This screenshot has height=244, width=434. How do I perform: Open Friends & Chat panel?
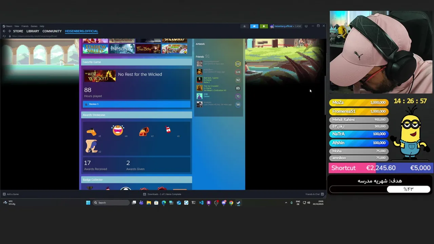point(315,194)
